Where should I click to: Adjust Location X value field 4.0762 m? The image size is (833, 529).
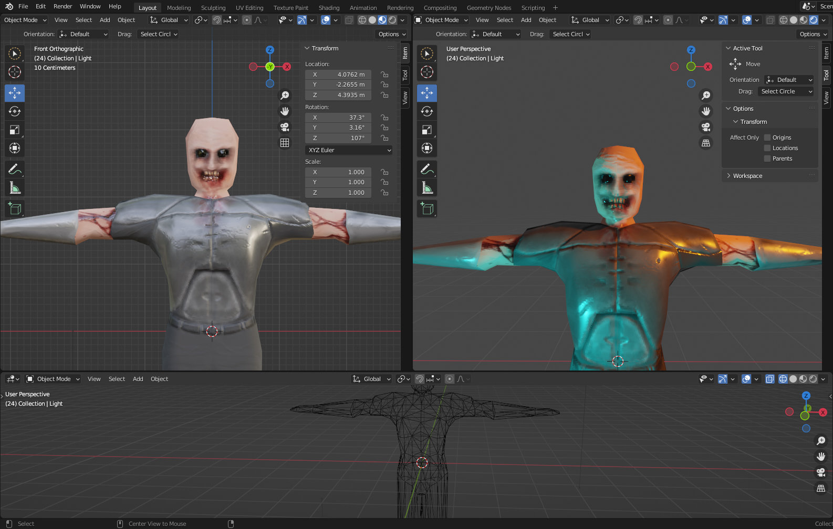[338, 75]
